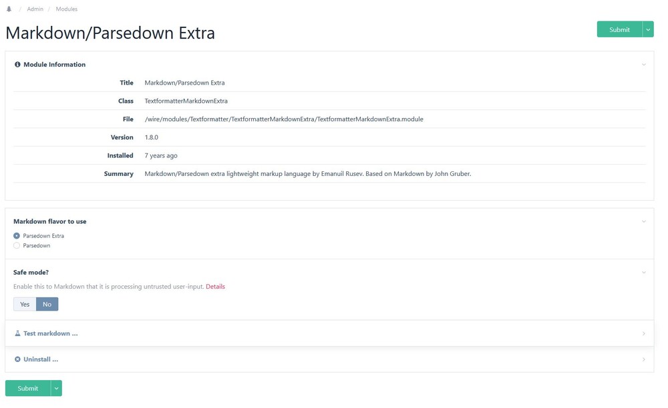Set Safe mode to No

(47, 305)
